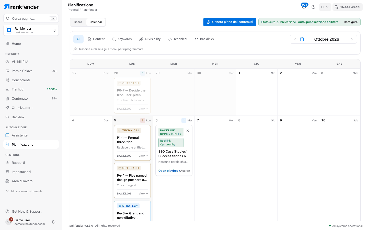Click the 15.444 crediti button
Screen dimensions: 368x230
(x=348, y=7)
